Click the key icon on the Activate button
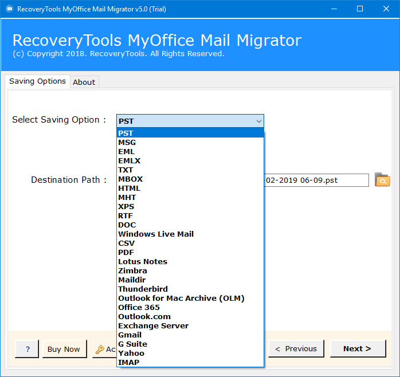 tap(100, 349)
